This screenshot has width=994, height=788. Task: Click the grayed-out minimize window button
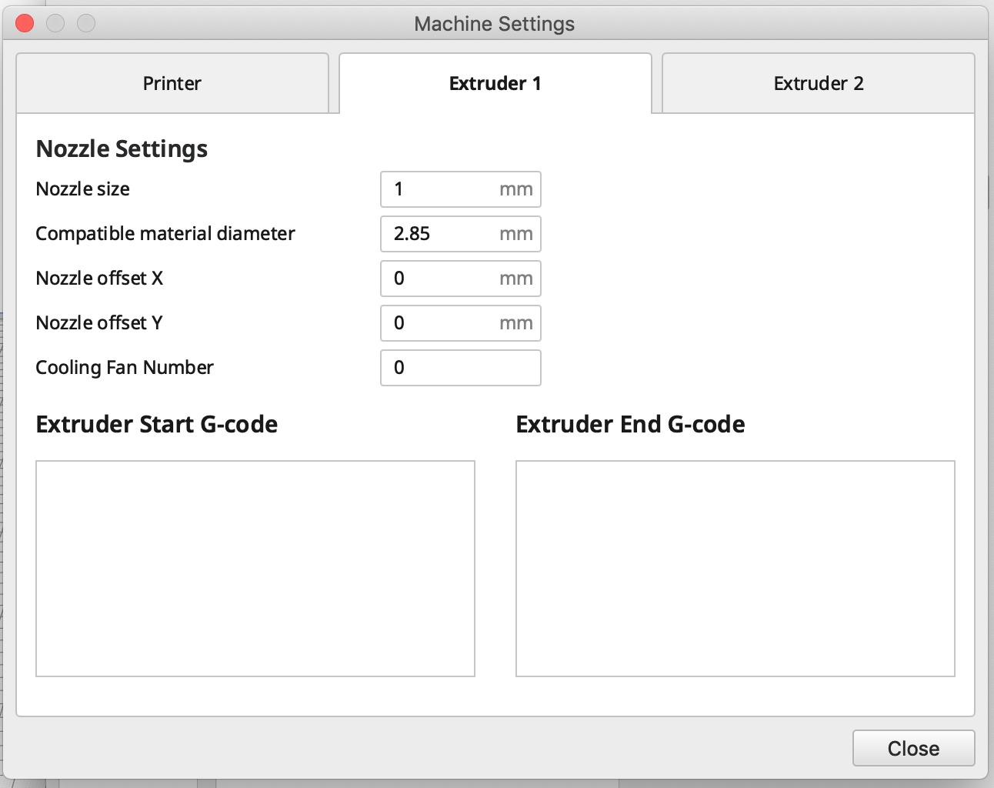55,23
